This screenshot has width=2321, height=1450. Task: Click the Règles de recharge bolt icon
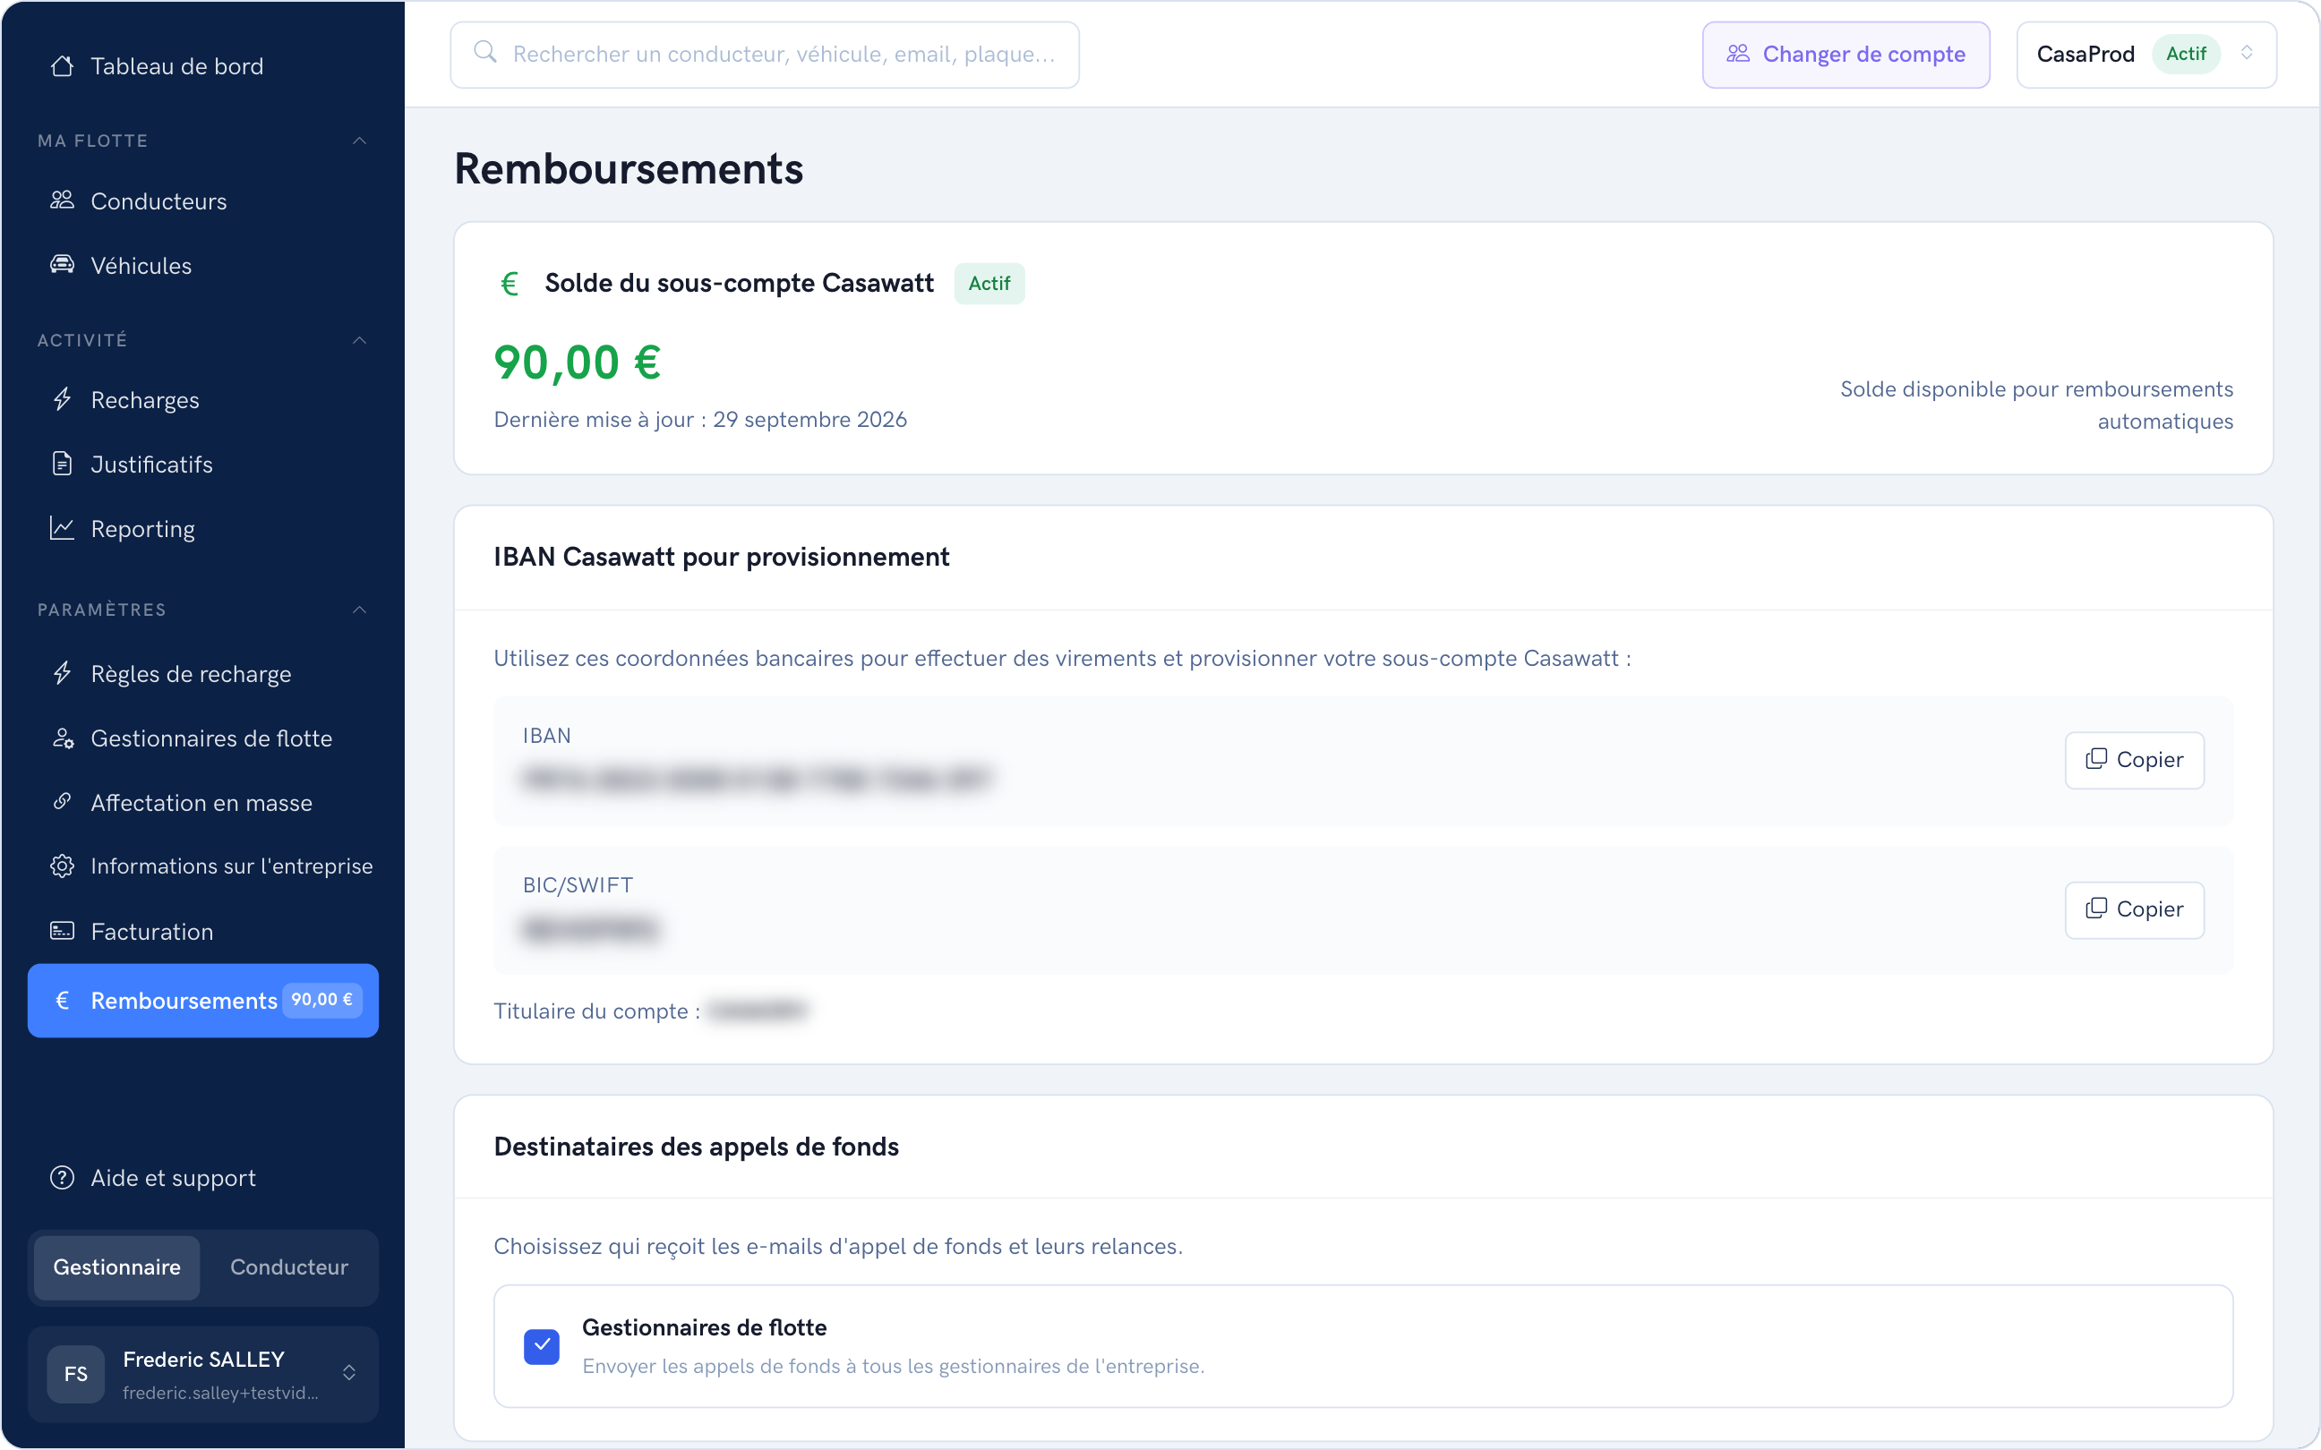[63, 673]
